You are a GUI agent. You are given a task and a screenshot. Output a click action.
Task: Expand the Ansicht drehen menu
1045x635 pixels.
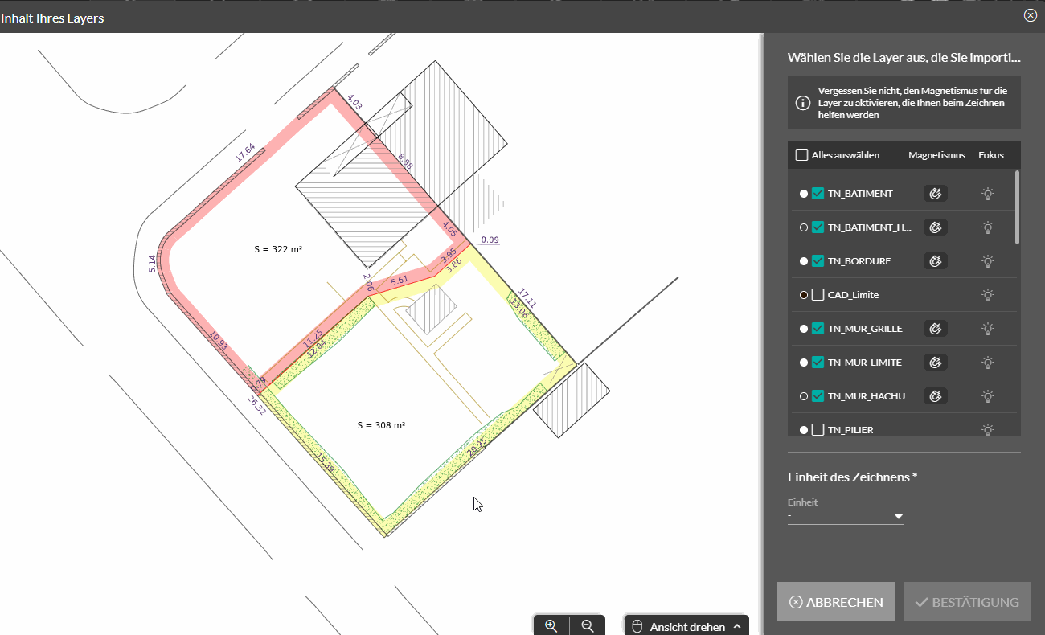[x=686, y=626]
